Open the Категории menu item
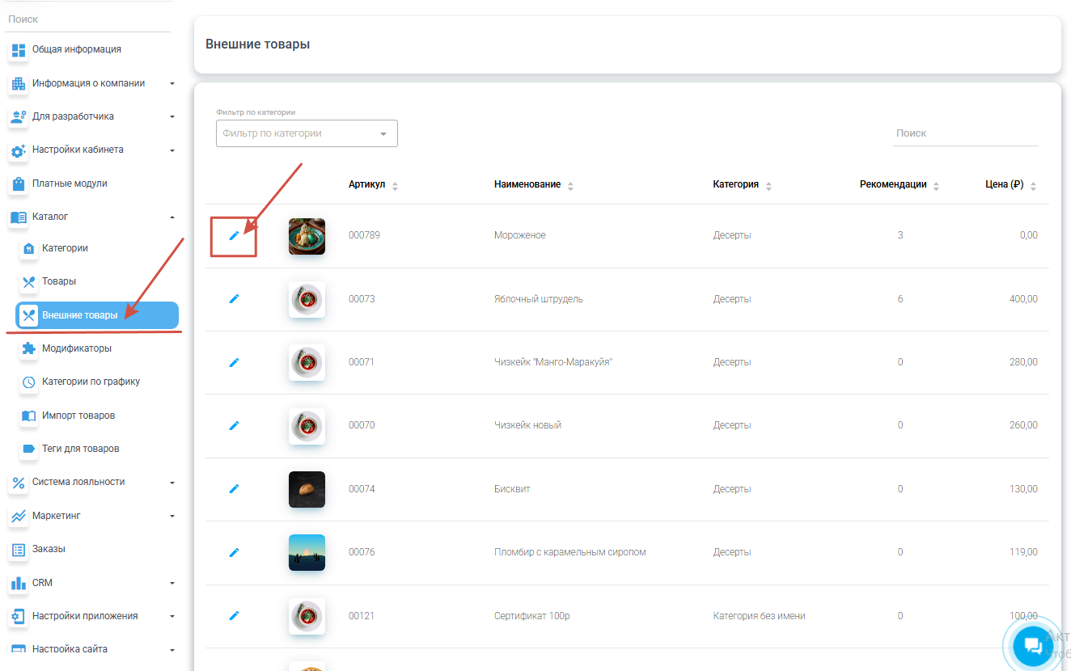The height and width of the screenshot is (671, 1071). pos(65,248)
